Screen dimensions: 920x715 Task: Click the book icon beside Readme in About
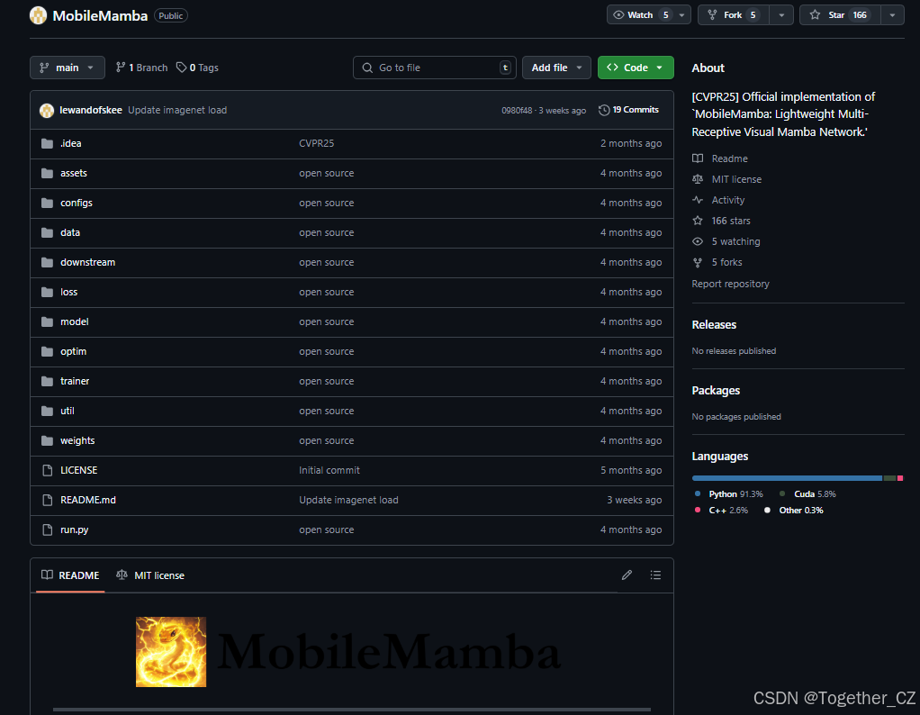coord(698,158)
